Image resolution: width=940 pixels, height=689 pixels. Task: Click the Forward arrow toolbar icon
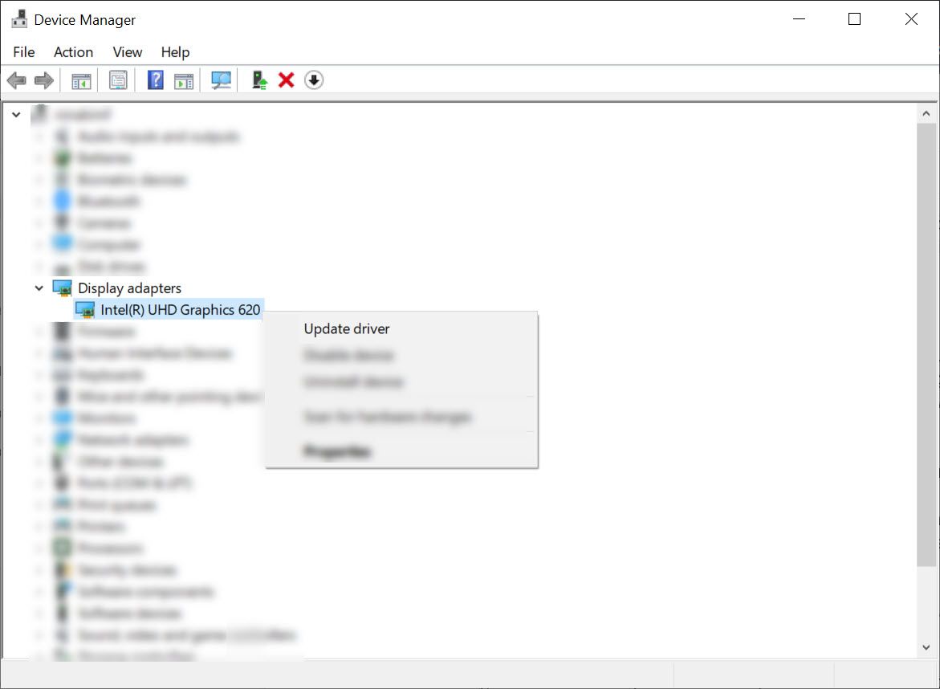pos(44,79)
